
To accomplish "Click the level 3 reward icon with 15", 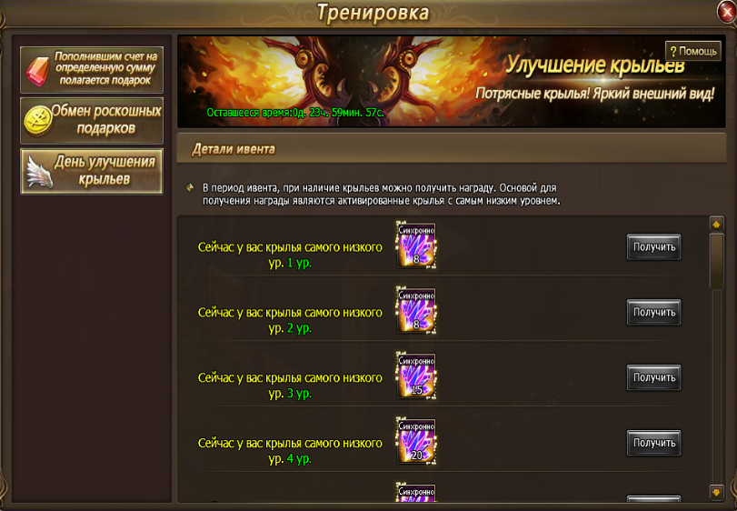I will tap(416, 376).
